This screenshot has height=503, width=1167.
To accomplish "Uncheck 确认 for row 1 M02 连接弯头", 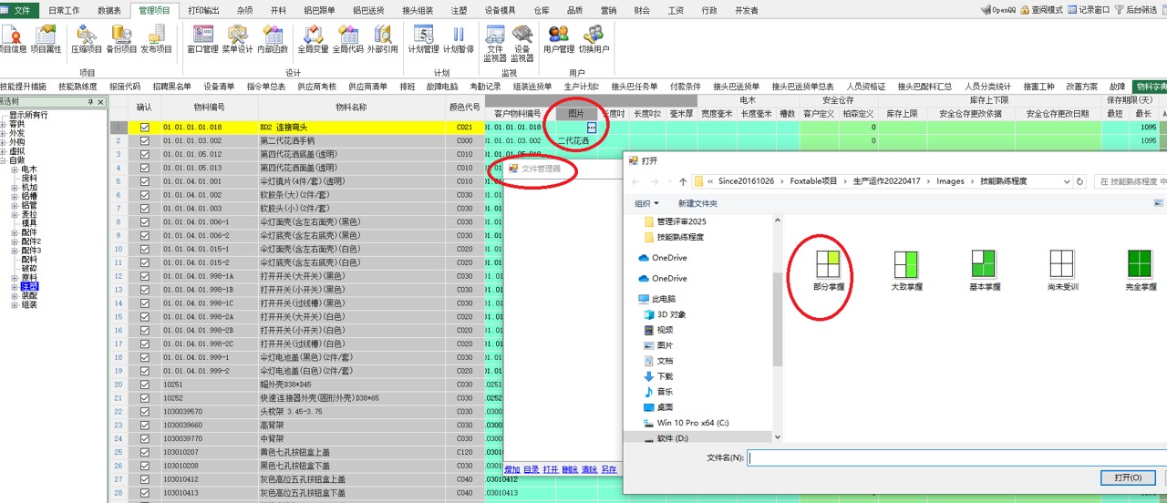I will (x=144, y=128).
